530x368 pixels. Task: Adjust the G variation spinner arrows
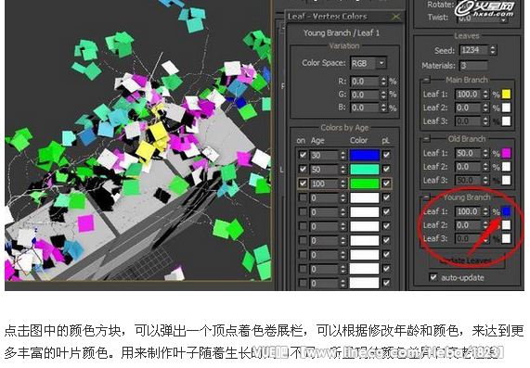383,95
